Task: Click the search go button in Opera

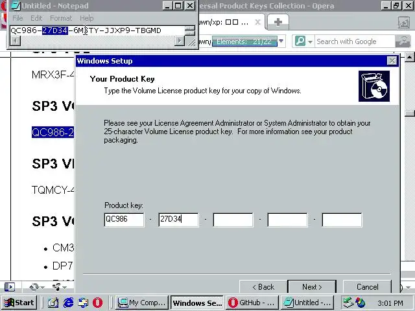Action: 403,41
